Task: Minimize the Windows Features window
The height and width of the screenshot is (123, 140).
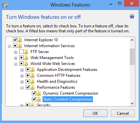Action: point(111,4)
